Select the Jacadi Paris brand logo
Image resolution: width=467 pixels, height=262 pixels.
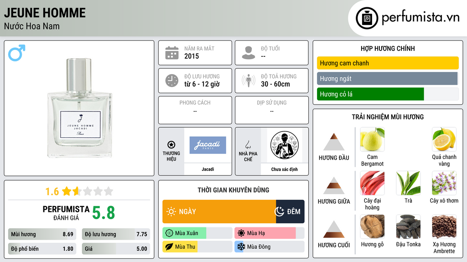tap(208, 145)
